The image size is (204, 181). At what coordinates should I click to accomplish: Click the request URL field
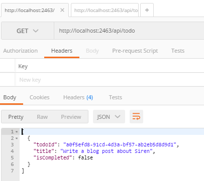point(129,31)
